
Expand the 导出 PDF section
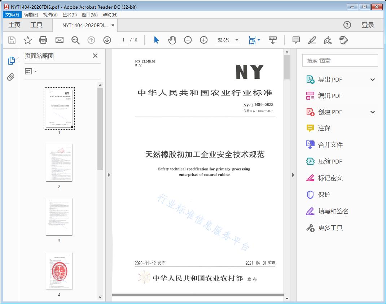click(x=373, y=80)
